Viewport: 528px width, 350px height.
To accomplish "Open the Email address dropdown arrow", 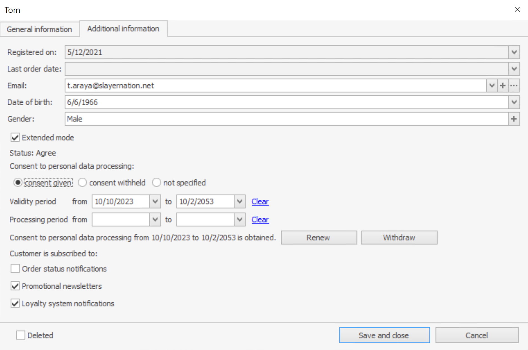I will pyautogui.click(x=492, y=85).
